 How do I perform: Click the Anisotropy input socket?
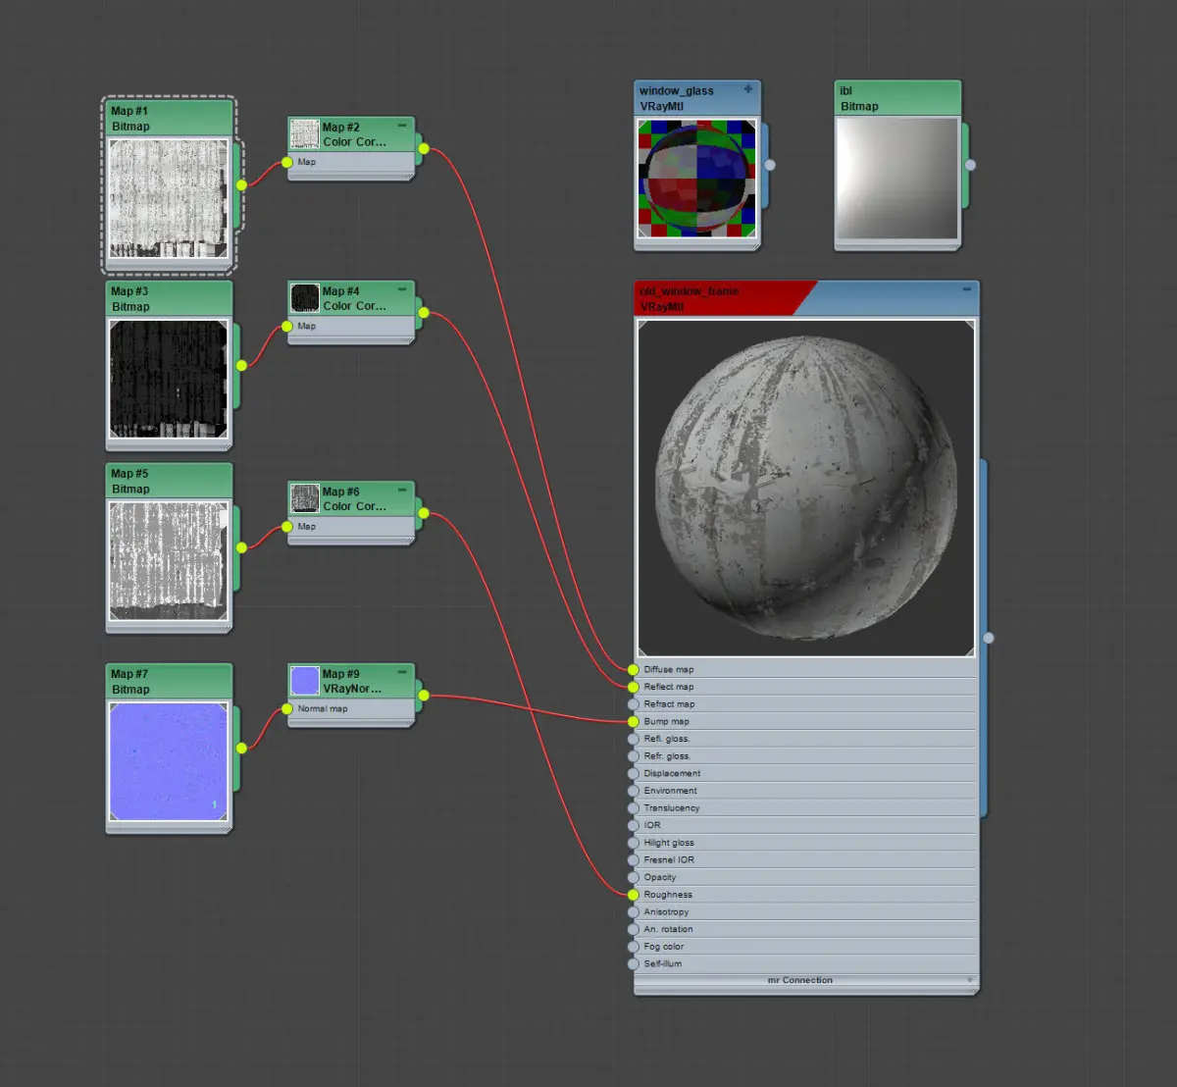click(634, 911)
